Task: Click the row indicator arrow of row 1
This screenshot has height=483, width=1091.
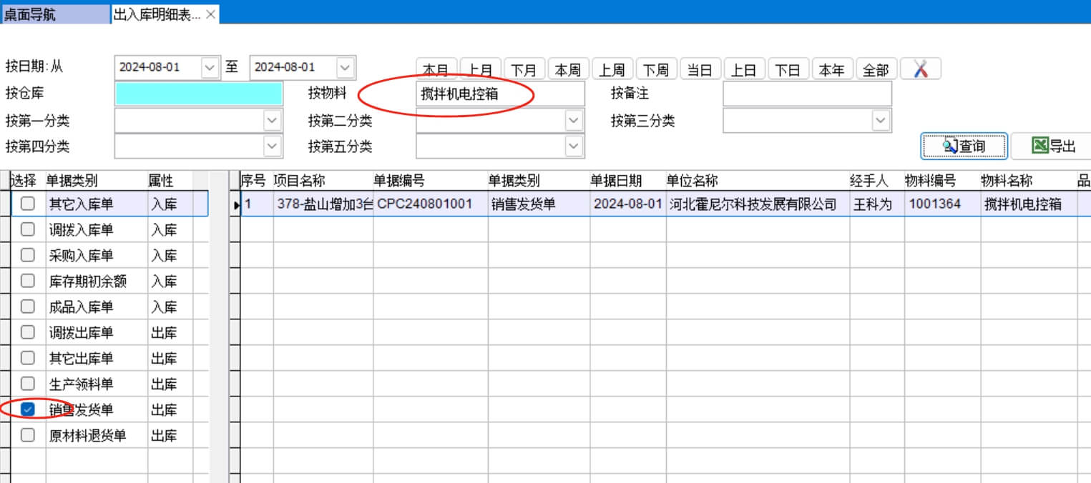Action: [235, 205]
